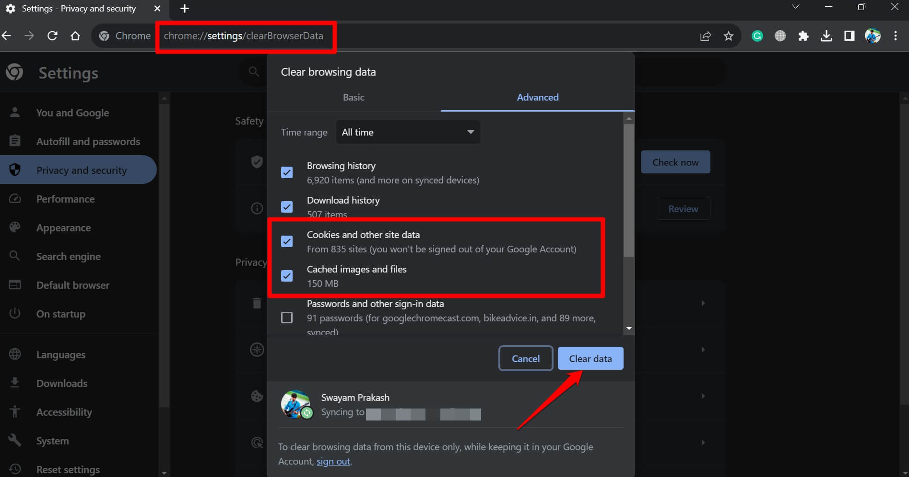909x477 pixels.
Task: Reload the page
Action: click(52, 35)
